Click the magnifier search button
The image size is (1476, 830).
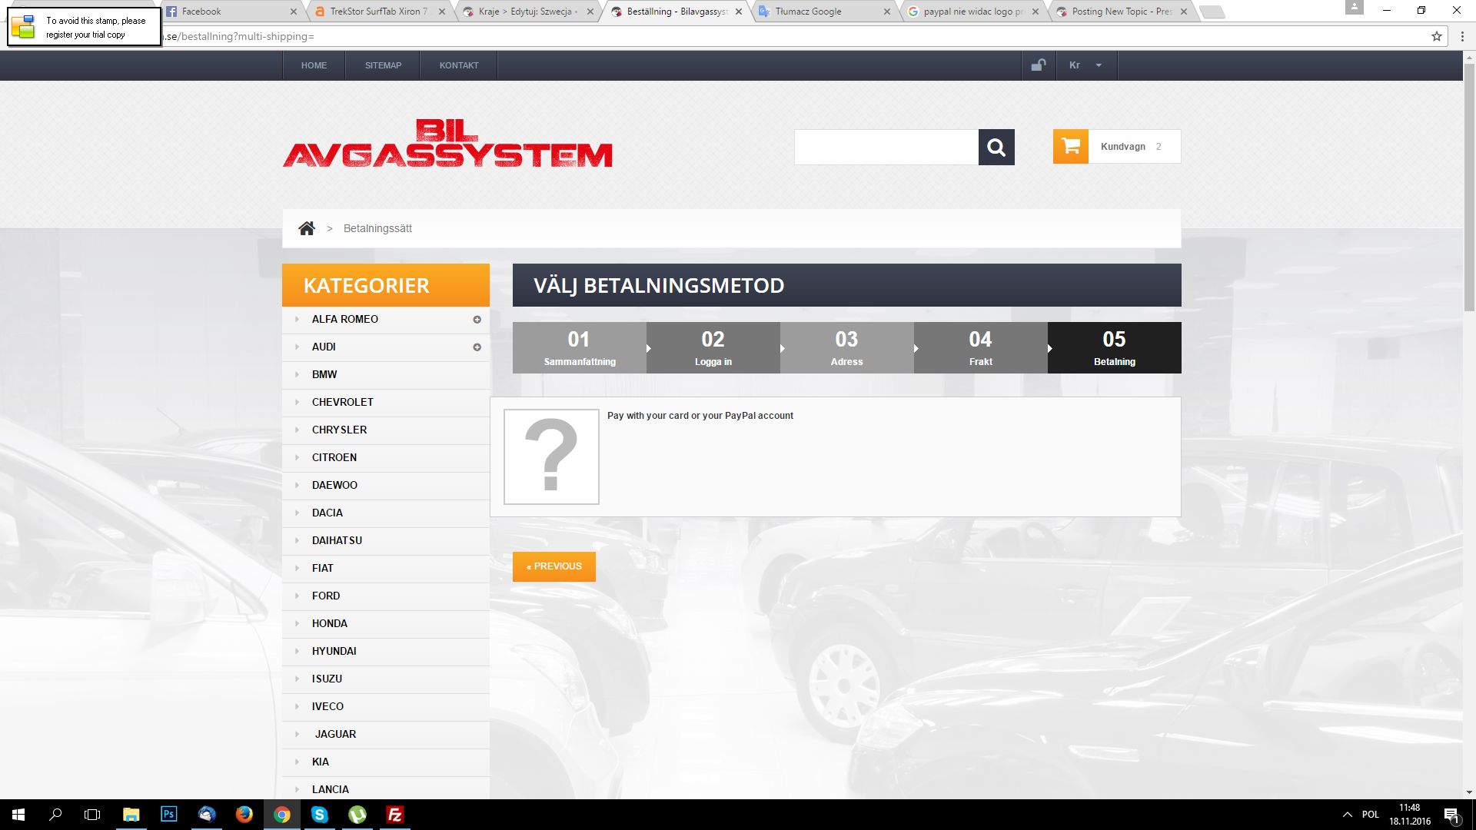tap(996, 147)
